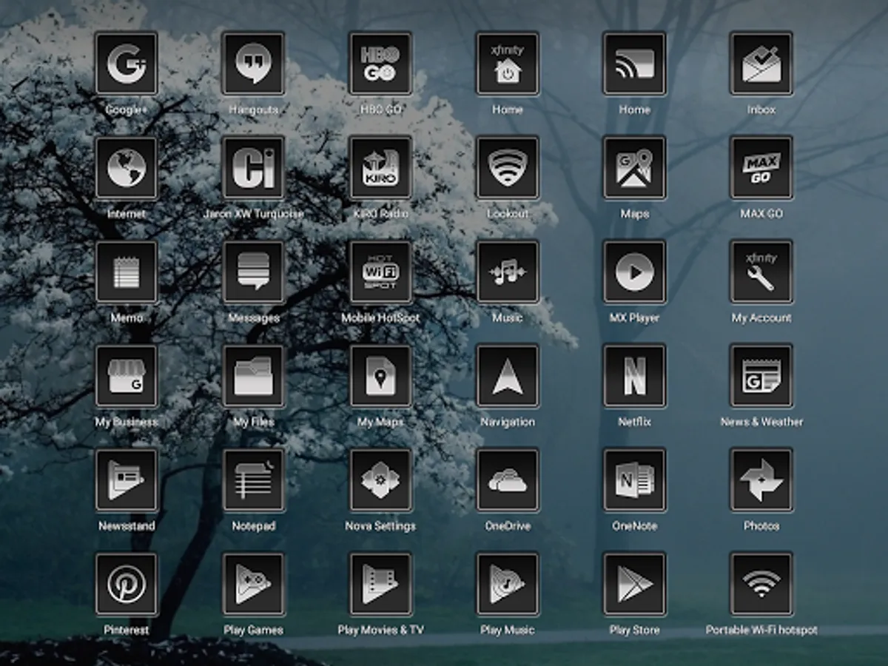This screenshot has height=666, width=888.
Task: Launch the Newsstand app
Action: [x=126, y=482]
